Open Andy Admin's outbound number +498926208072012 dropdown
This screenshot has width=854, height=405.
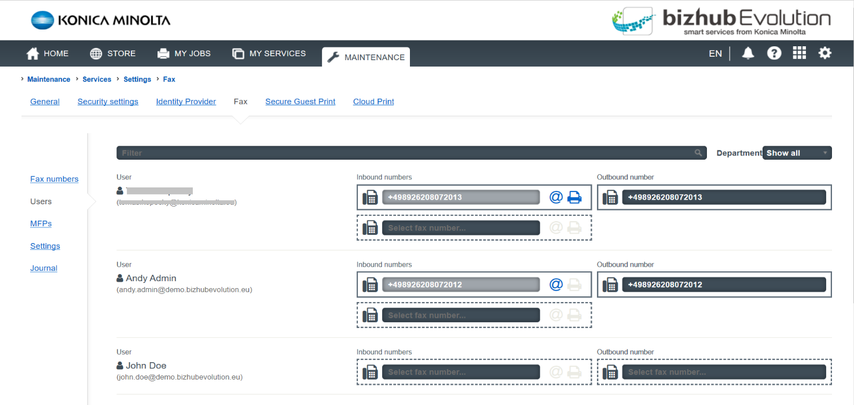(724, 285)
